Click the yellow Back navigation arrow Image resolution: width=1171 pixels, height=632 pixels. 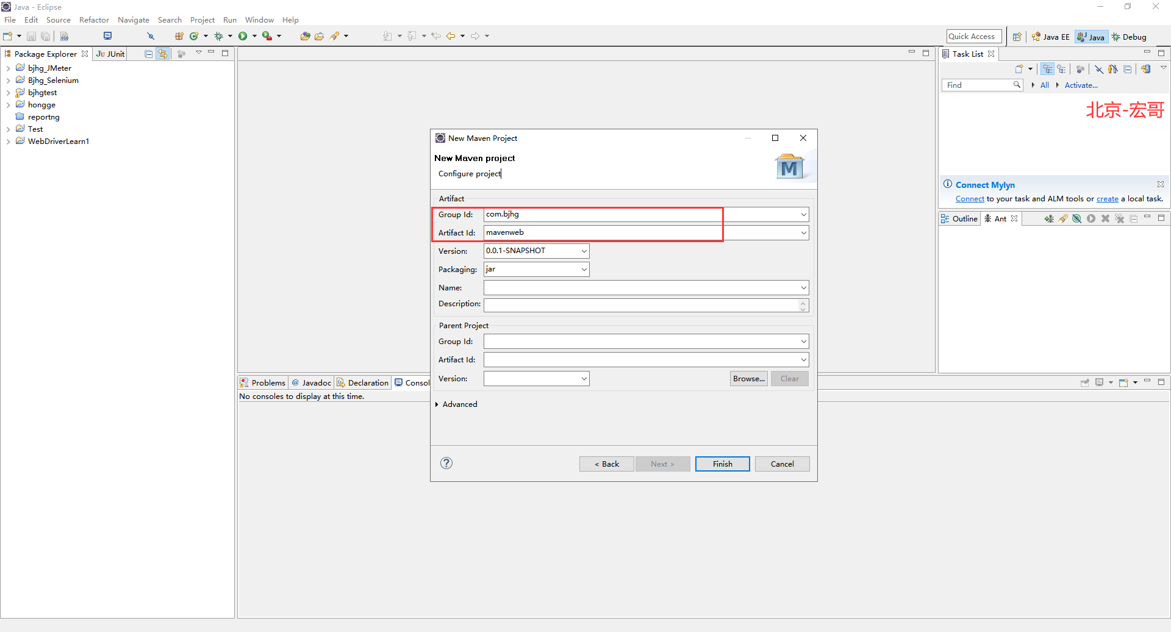click(x=451, y=37)
